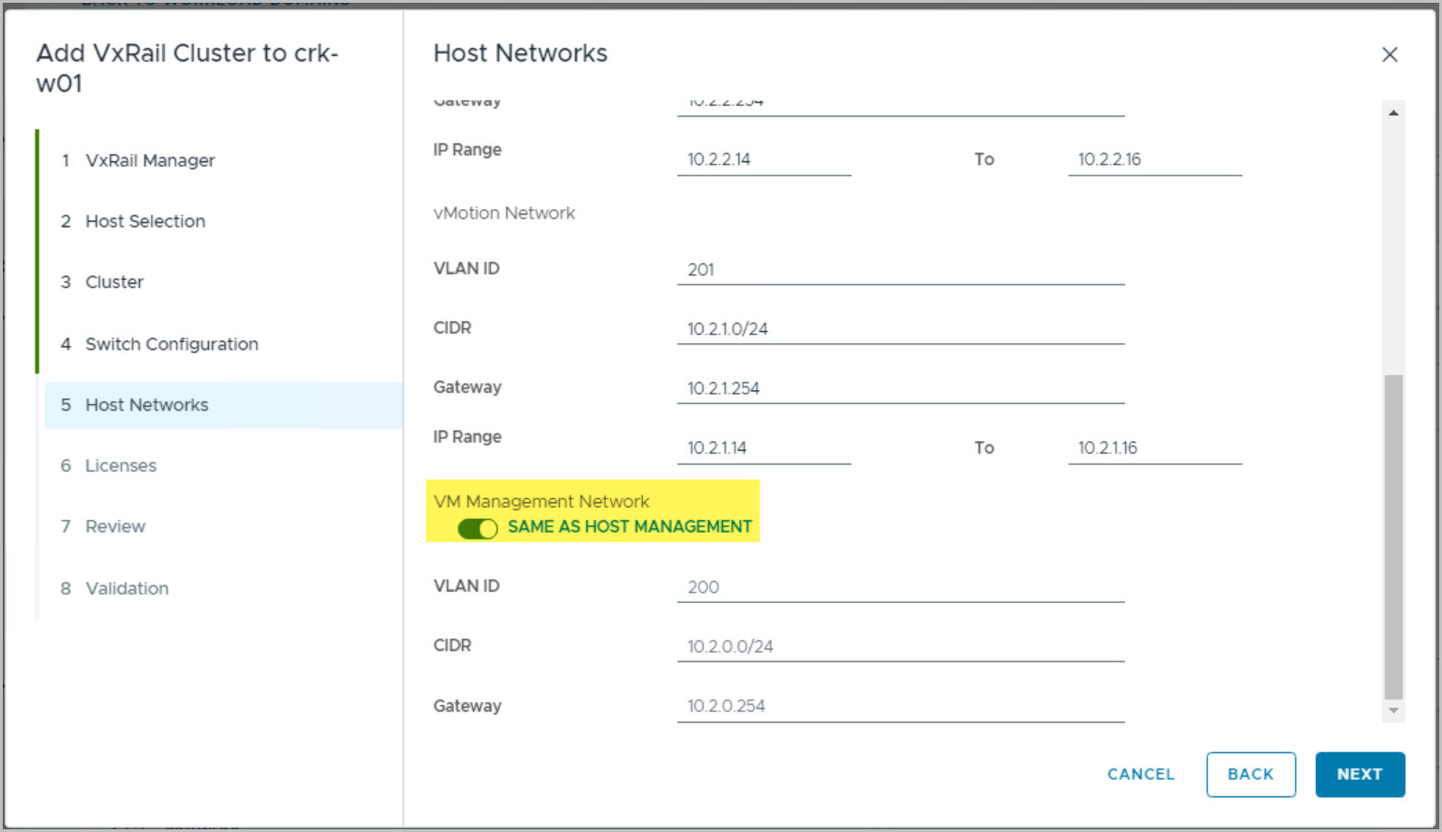This screenshot has width=1442, height=832.
Task: Cancel the add cluster wizard
Action: (x=1140, y=775)
